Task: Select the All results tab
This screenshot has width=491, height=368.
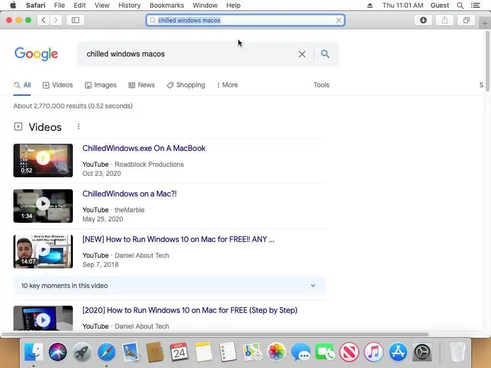Action: pos(22,85)
